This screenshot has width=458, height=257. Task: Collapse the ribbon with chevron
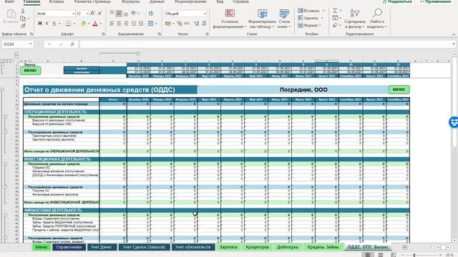[454, 34]
